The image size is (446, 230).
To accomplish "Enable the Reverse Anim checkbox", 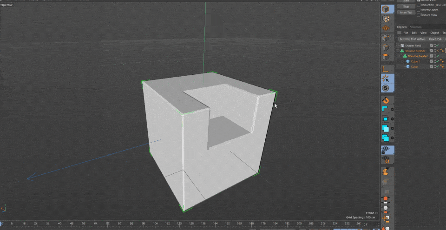I will (419, 10).
